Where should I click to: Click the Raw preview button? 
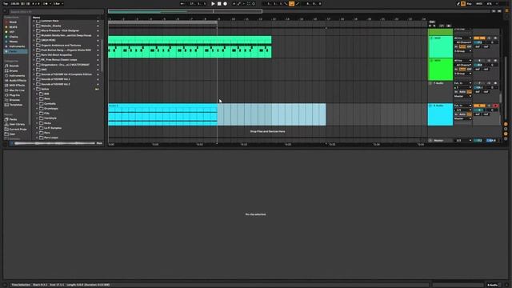(x=99, y=143)
